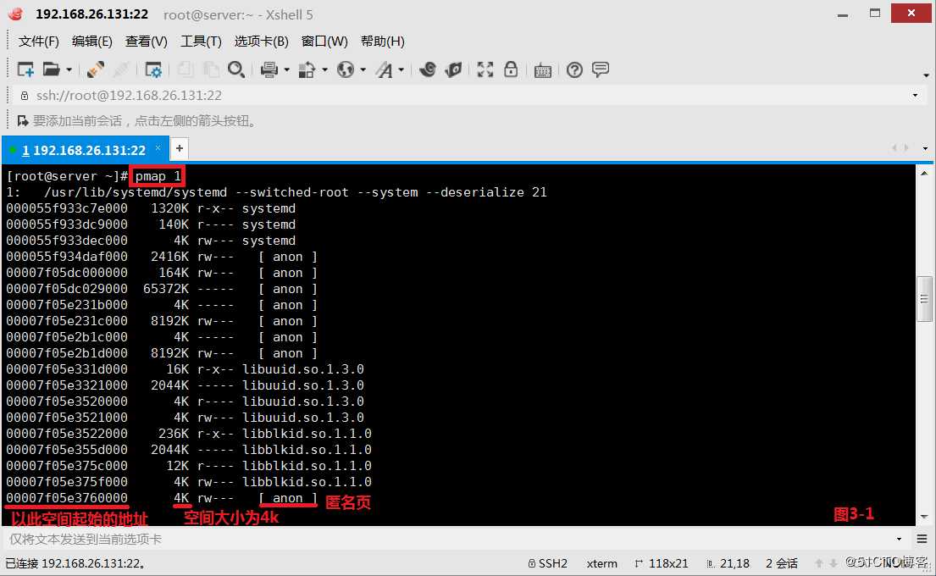Click the copy icon in toolbar
The image size is (936, 576).
pos(186,69)
